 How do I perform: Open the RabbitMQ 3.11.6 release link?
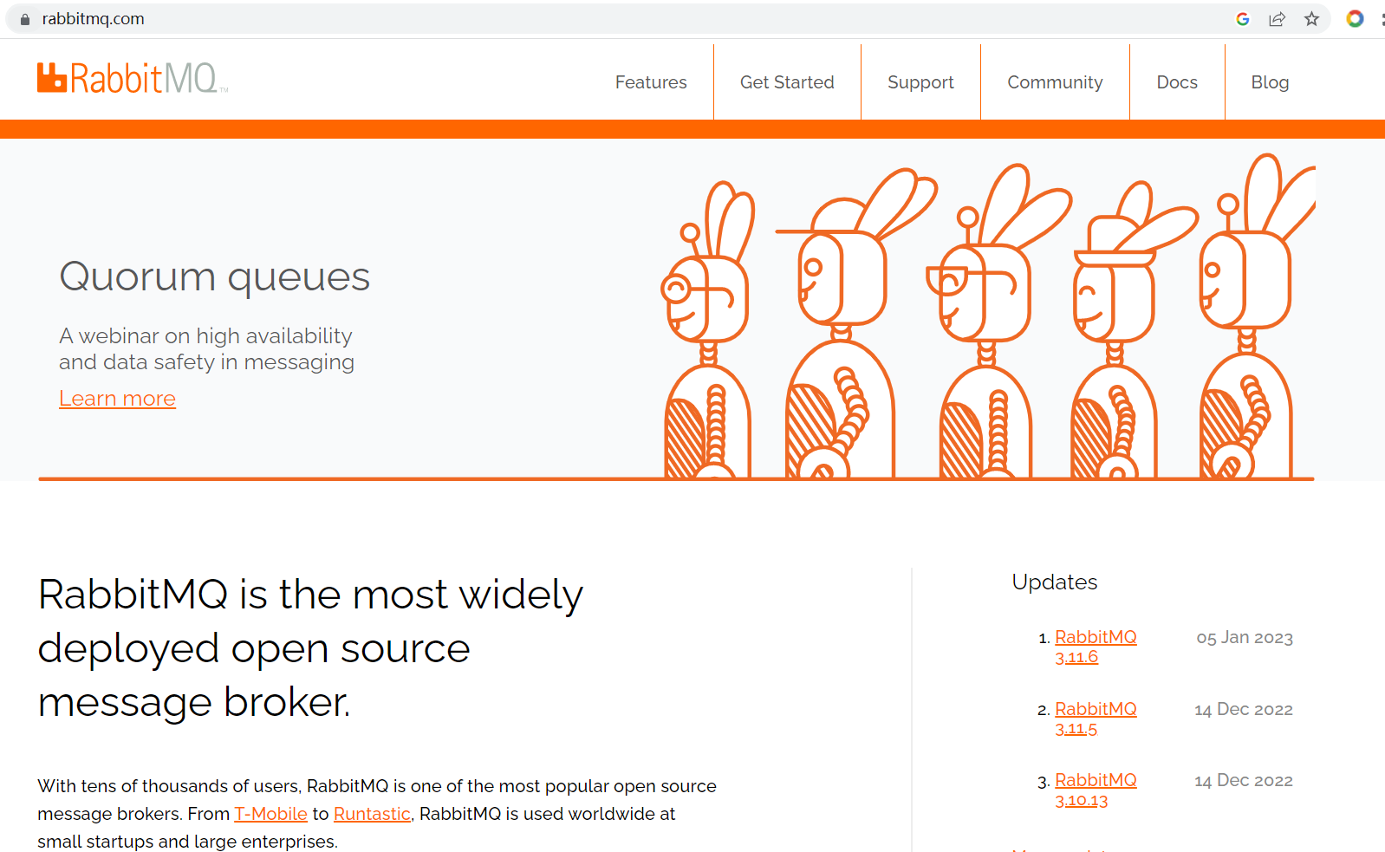[1096, 647]
